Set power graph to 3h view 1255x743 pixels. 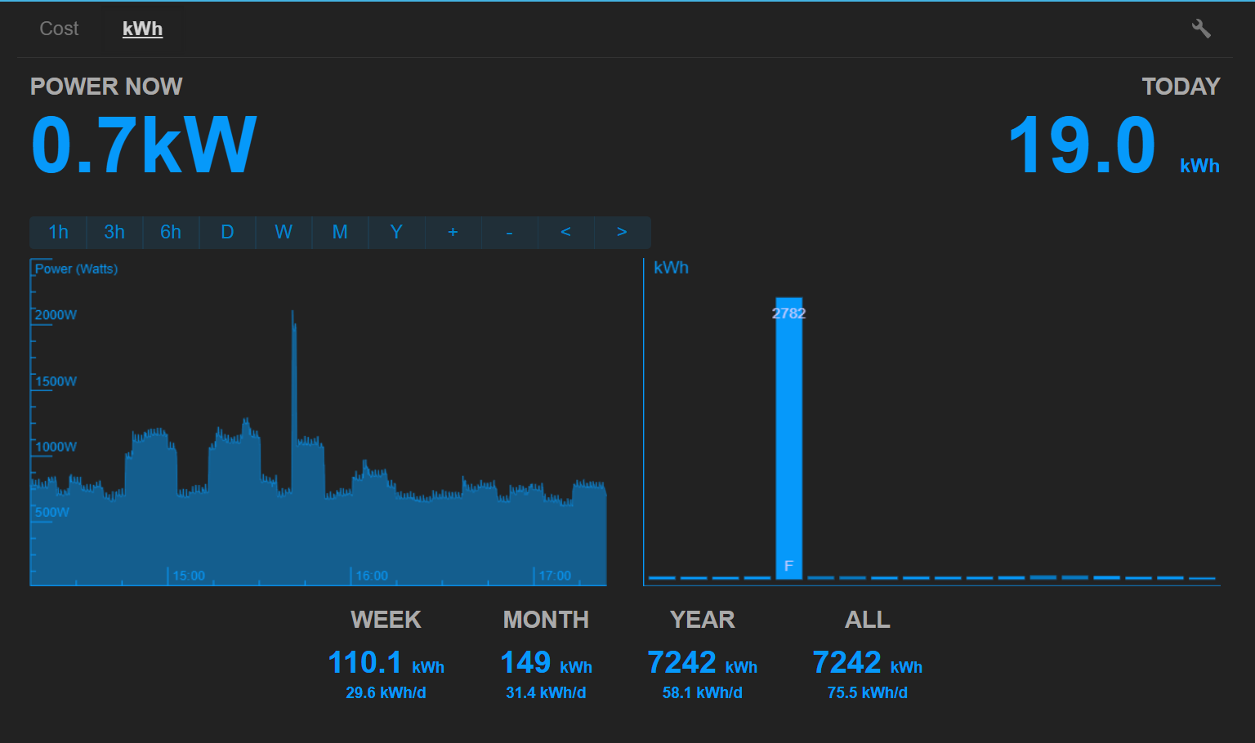[114, 232]
